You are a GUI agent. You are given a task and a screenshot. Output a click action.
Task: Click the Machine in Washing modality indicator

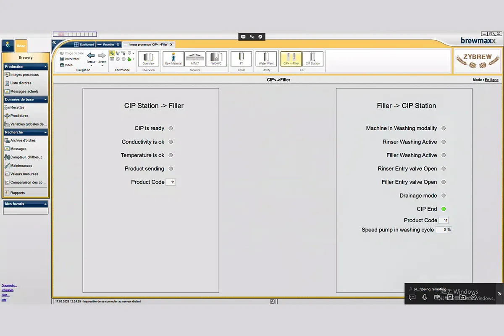(x=444, y=129)
